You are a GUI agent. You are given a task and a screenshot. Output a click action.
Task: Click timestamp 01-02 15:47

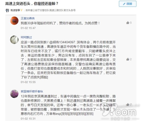[28, 28]
